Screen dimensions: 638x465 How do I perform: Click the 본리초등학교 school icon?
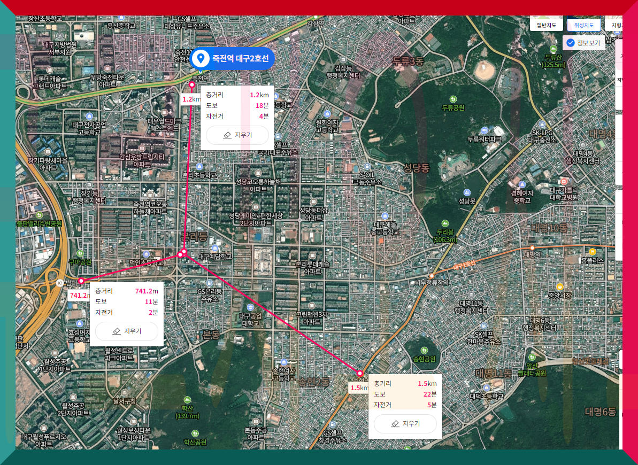click(199, 166)
